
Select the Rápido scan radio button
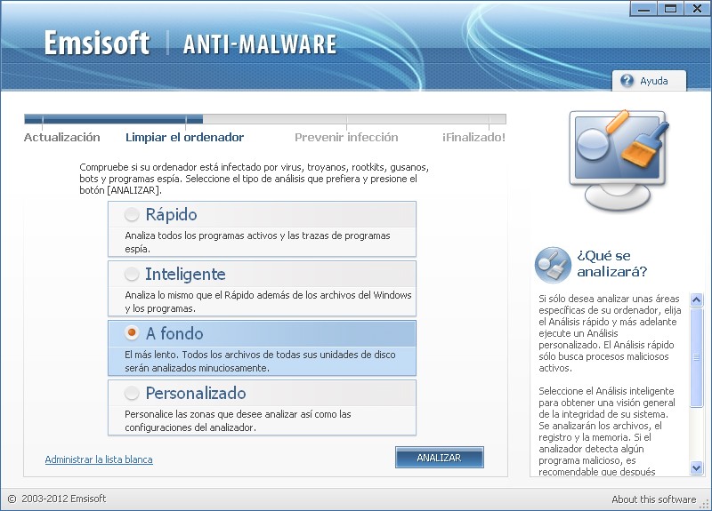point(132,214)
